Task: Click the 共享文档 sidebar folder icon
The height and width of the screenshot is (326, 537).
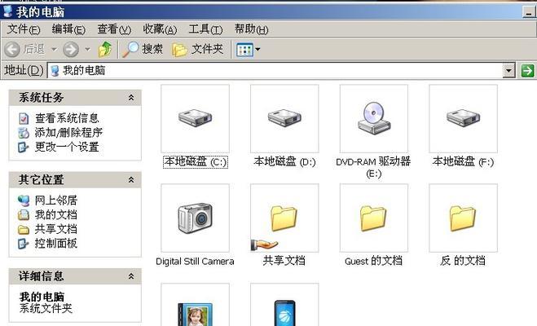Action: [24, 230]
